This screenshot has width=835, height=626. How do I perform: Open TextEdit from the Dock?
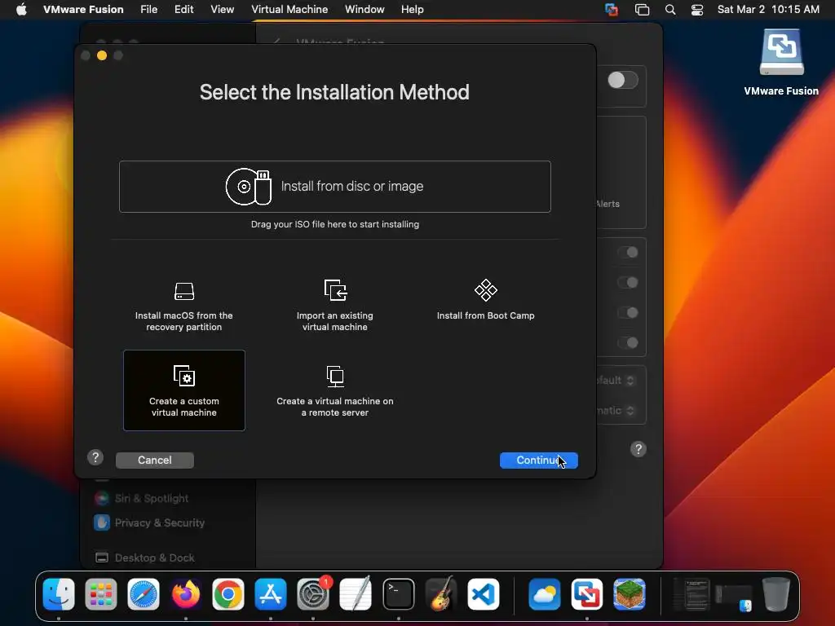point(356,594)
